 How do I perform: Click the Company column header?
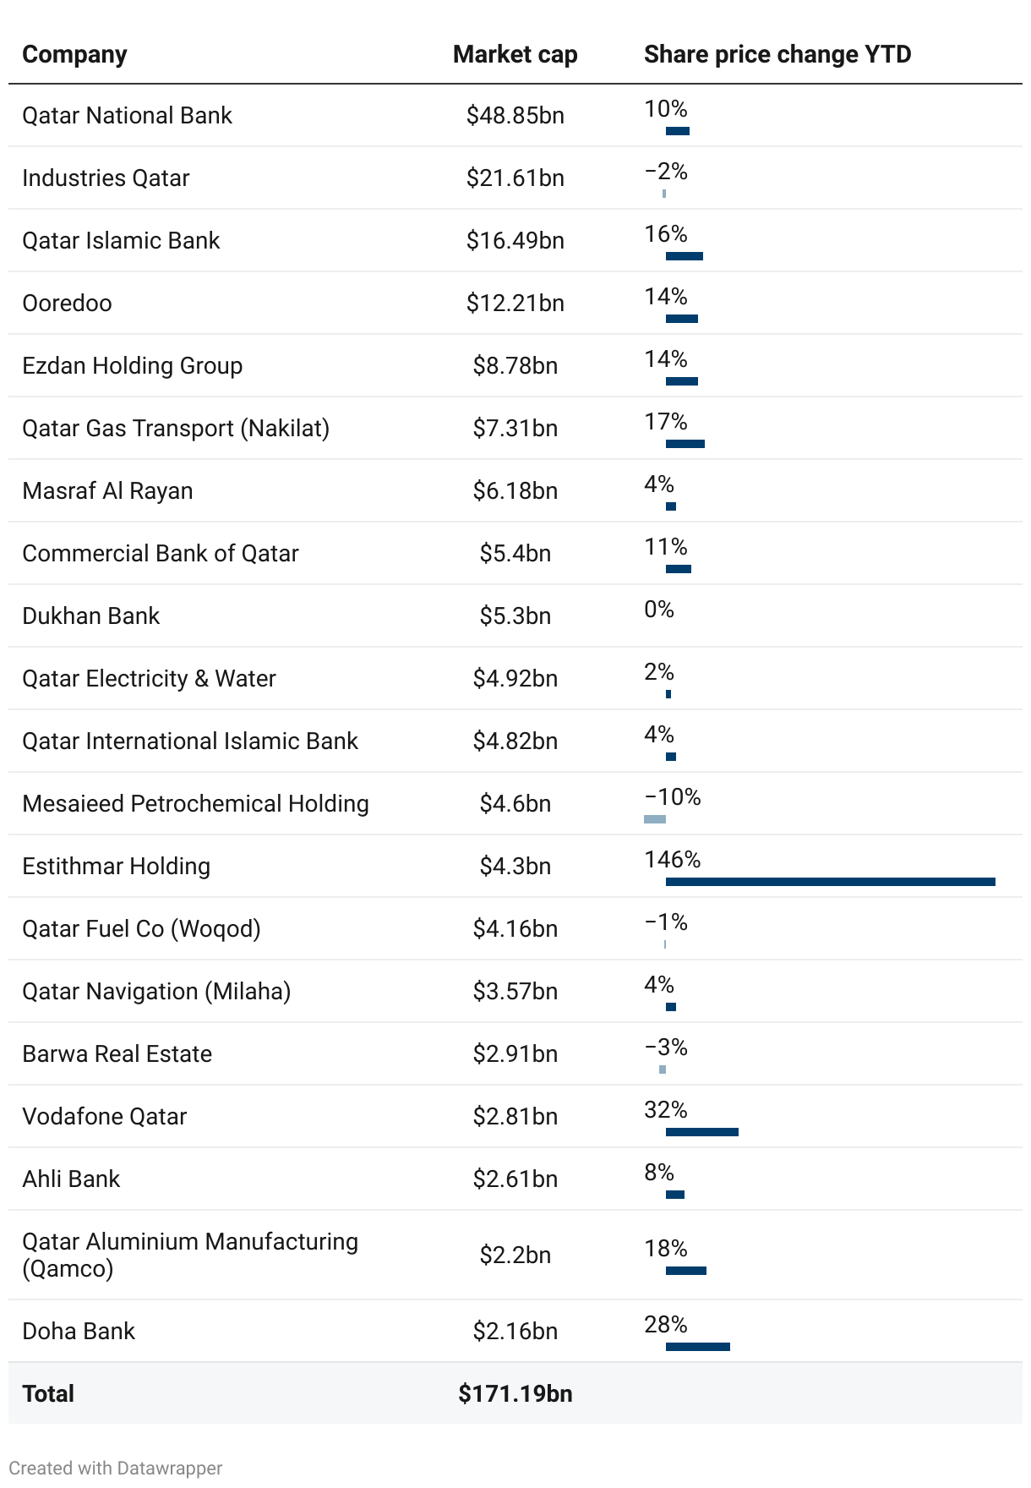pyautogui.click(x=74, y=54)
